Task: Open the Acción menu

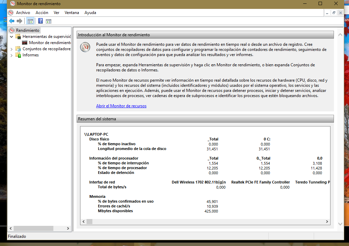Action: [42, 13]
